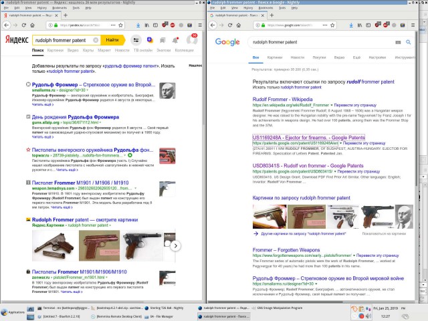Screen dimensions: 428x321
Task: Open new tab in the Google window
Action: pyautogui.click(x=272, y=15)
